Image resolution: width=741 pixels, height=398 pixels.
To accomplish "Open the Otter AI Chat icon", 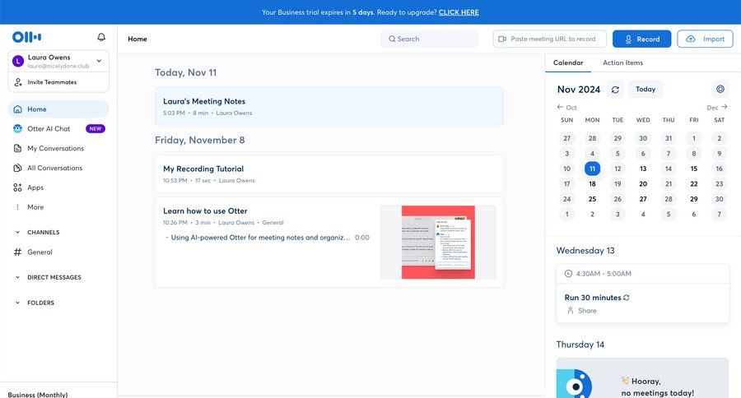I will coord(17,129).
